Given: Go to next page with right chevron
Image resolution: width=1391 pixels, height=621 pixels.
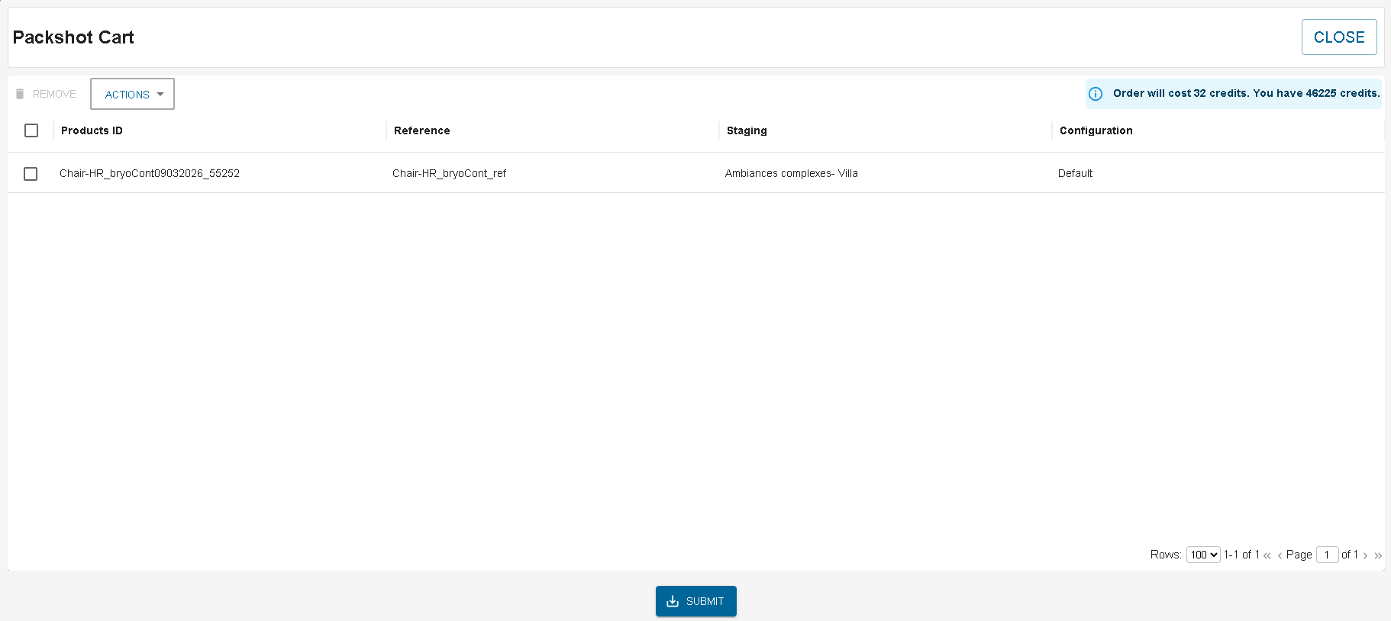Looking at the screenshot, I should 1366,555.
